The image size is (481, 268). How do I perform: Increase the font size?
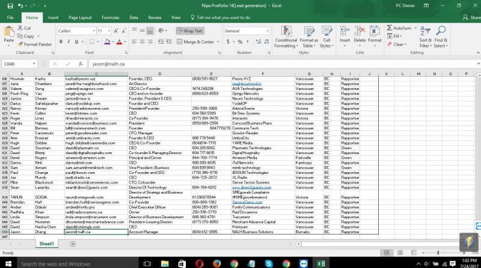pos(116,31)
